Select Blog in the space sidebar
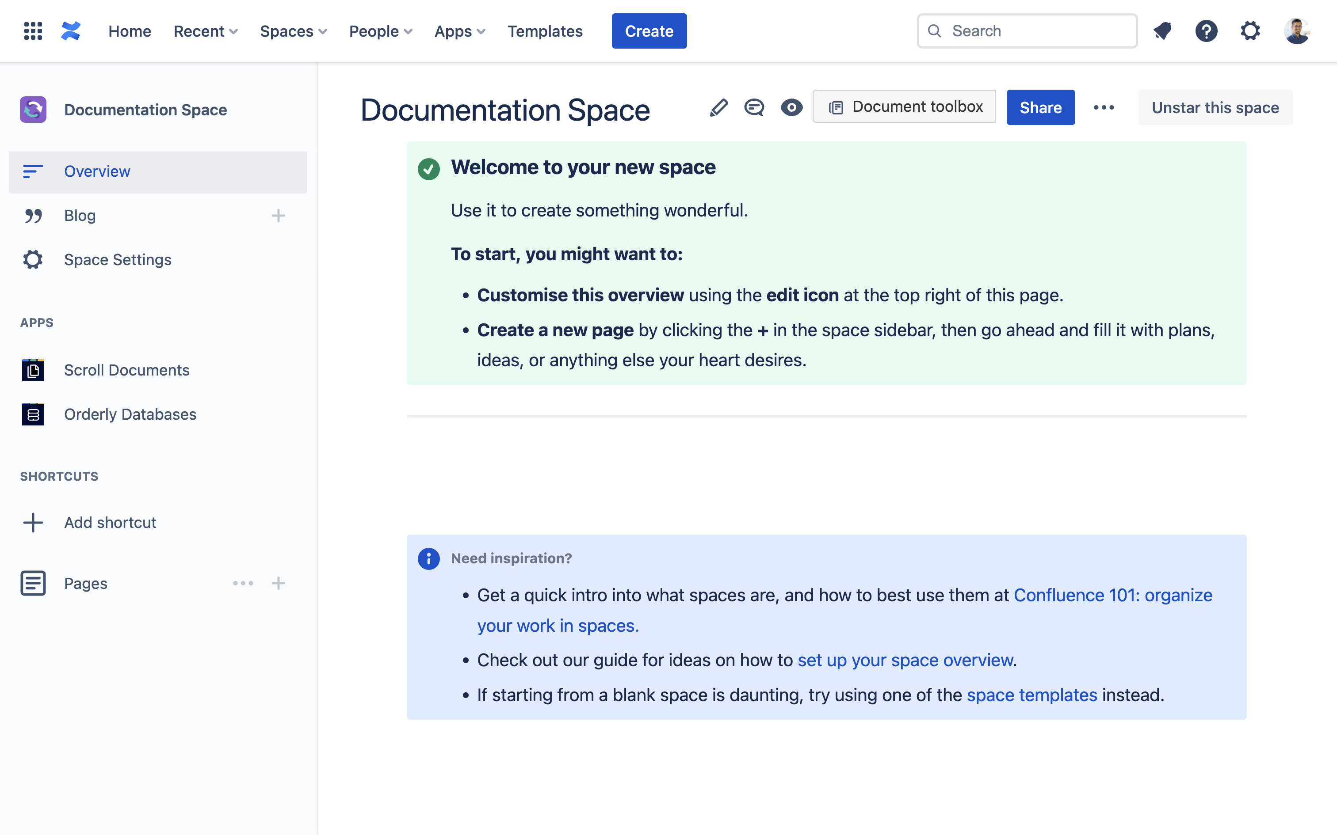Screen dimensions: 1337x835 click(x=80, y=216)
